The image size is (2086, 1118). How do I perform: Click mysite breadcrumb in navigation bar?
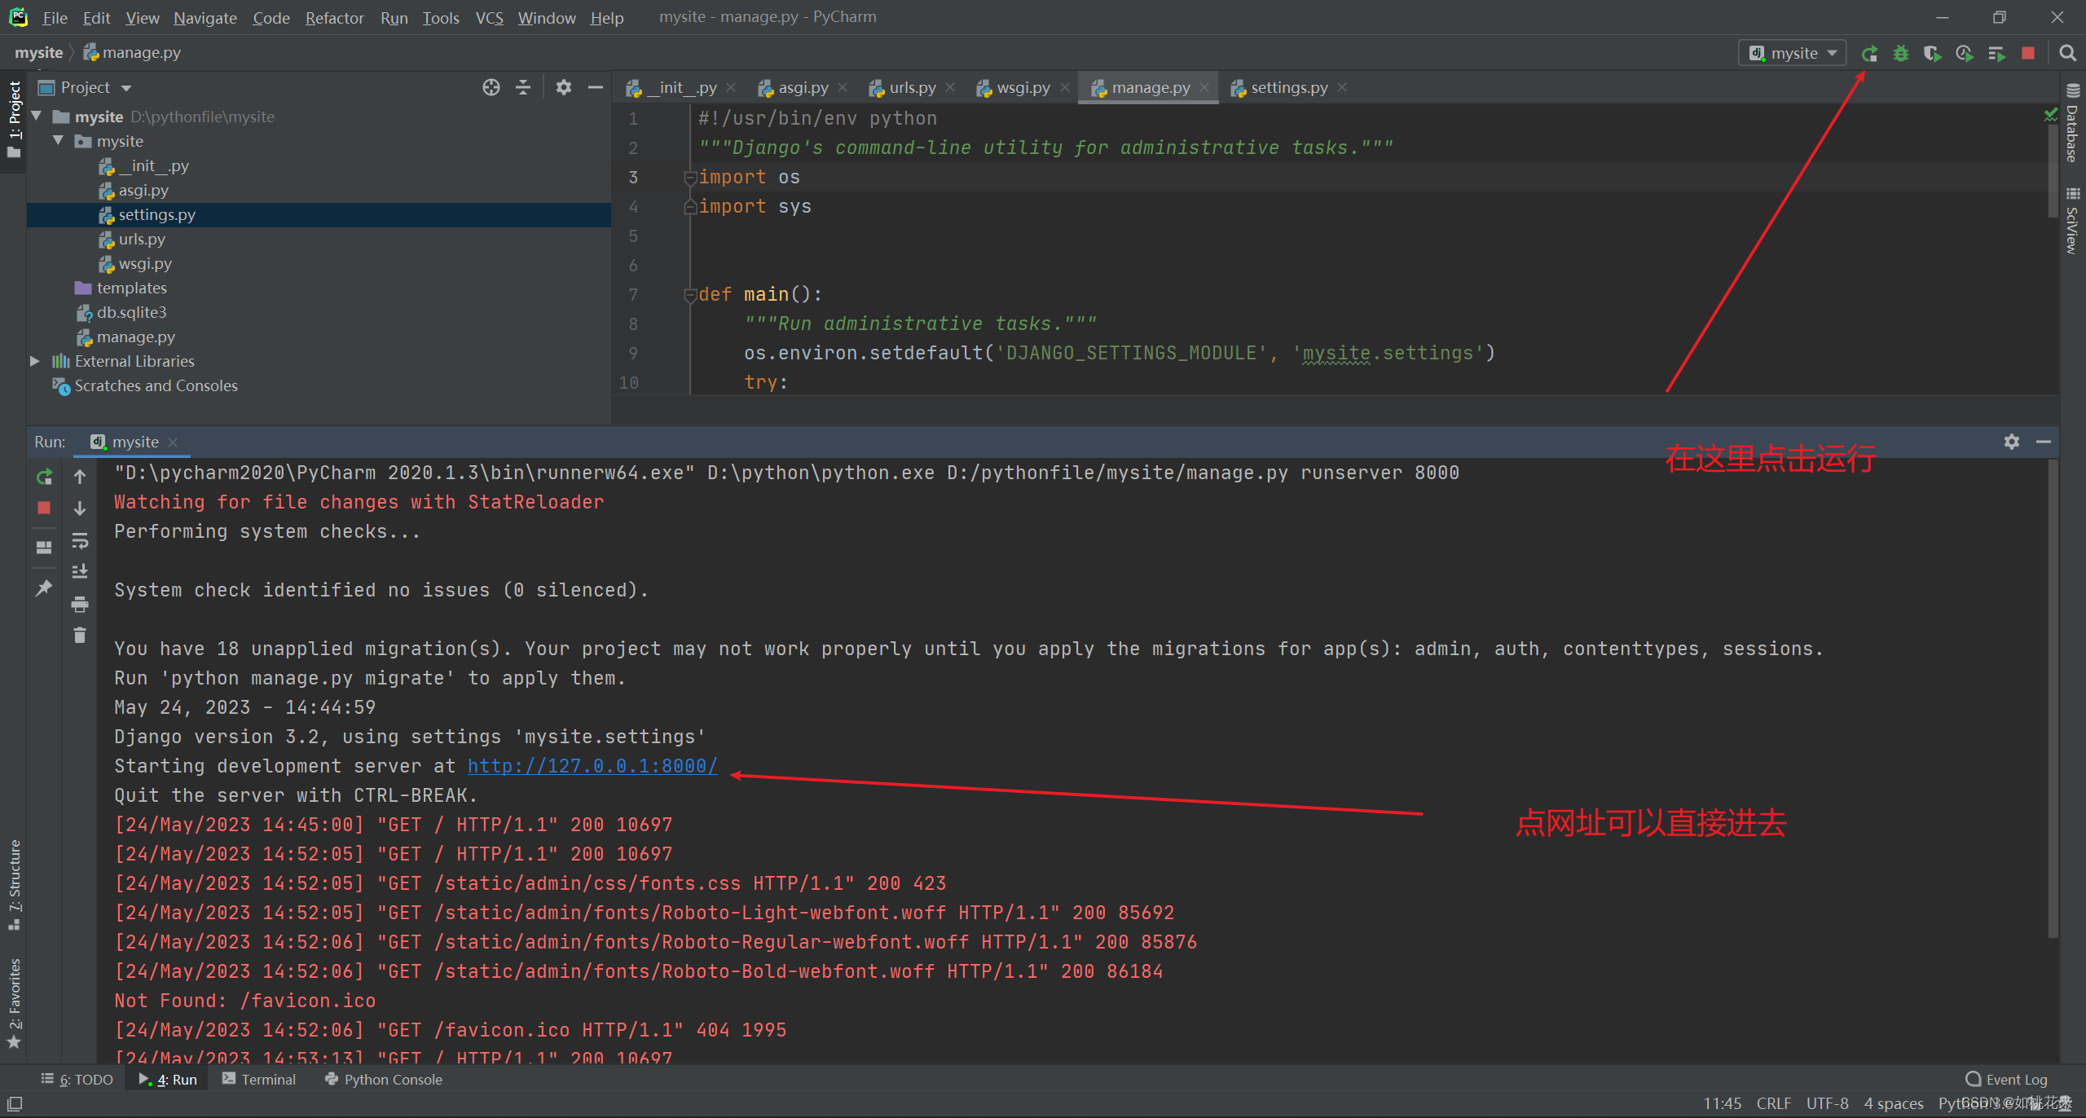pos(39,52)
